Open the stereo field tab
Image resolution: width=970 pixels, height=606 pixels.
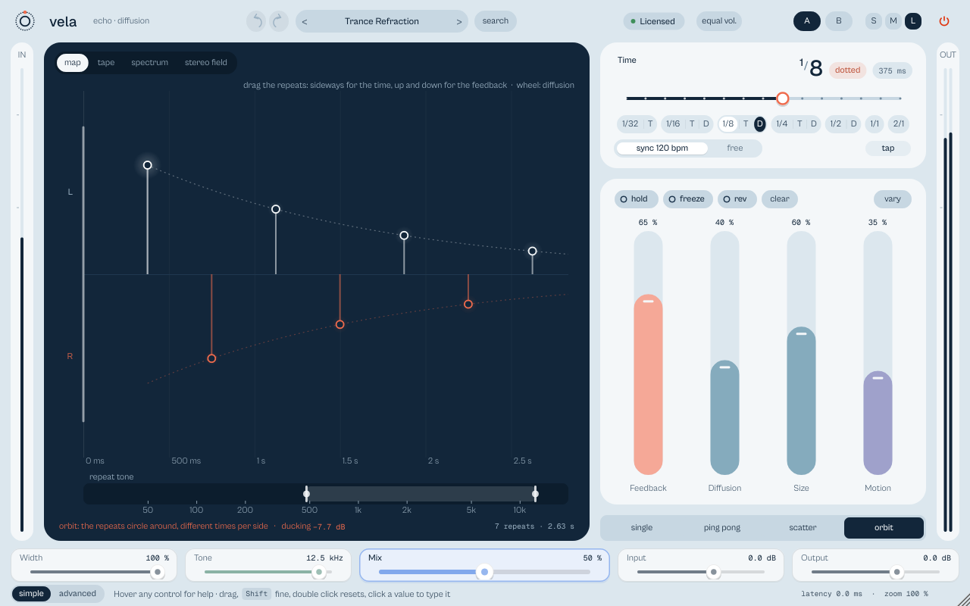pyautogui.click(x=206, y=63)
